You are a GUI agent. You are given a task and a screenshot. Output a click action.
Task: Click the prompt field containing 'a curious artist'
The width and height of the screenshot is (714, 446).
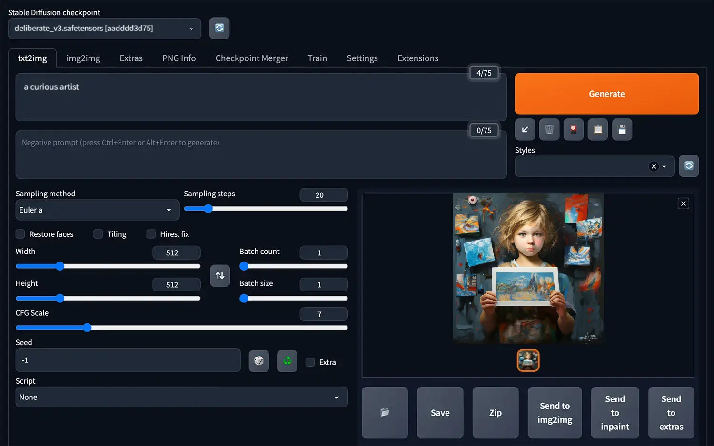(261, 97)
